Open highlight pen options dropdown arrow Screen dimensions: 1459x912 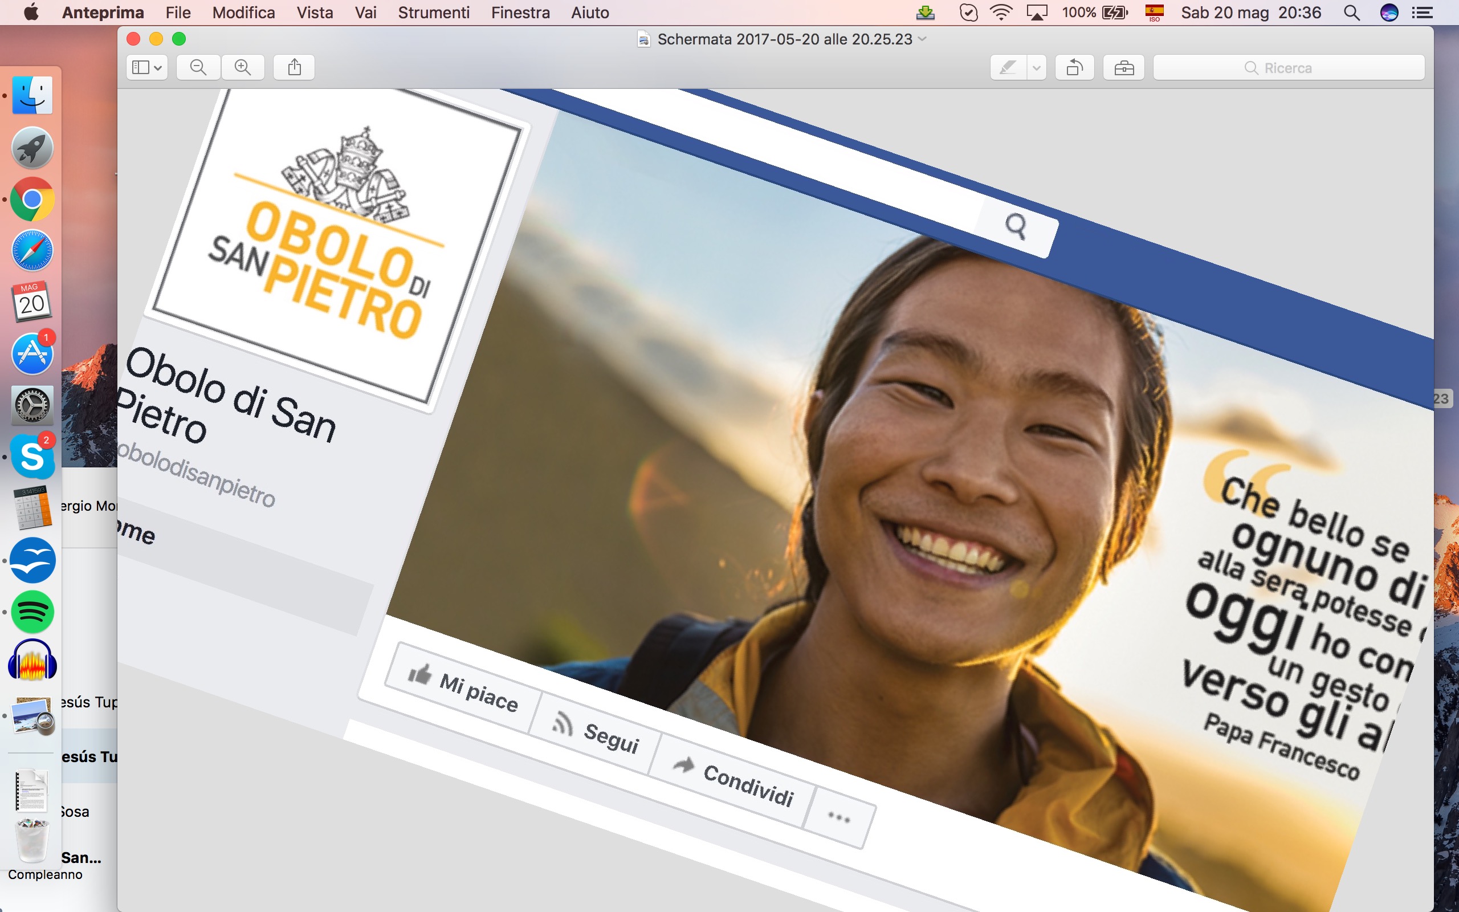tap(1036, 68)
